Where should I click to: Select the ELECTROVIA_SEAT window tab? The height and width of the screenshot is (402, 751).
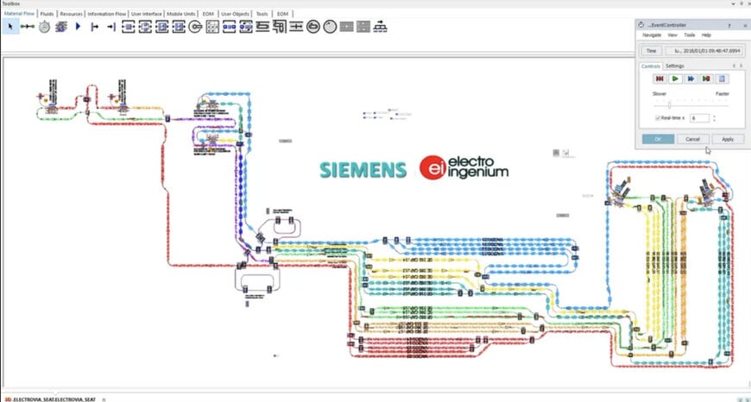tap(50, 399)
